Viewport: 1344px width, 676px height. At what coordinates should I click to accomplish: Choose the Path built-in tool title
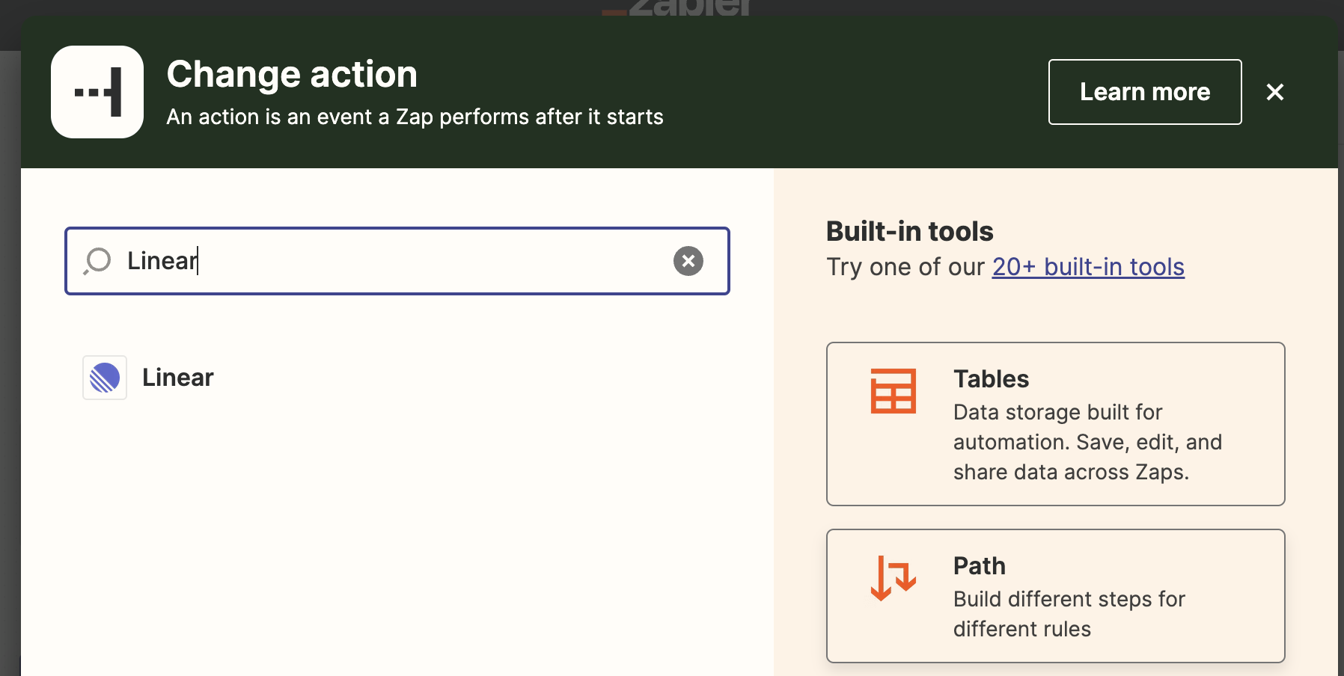979,566
